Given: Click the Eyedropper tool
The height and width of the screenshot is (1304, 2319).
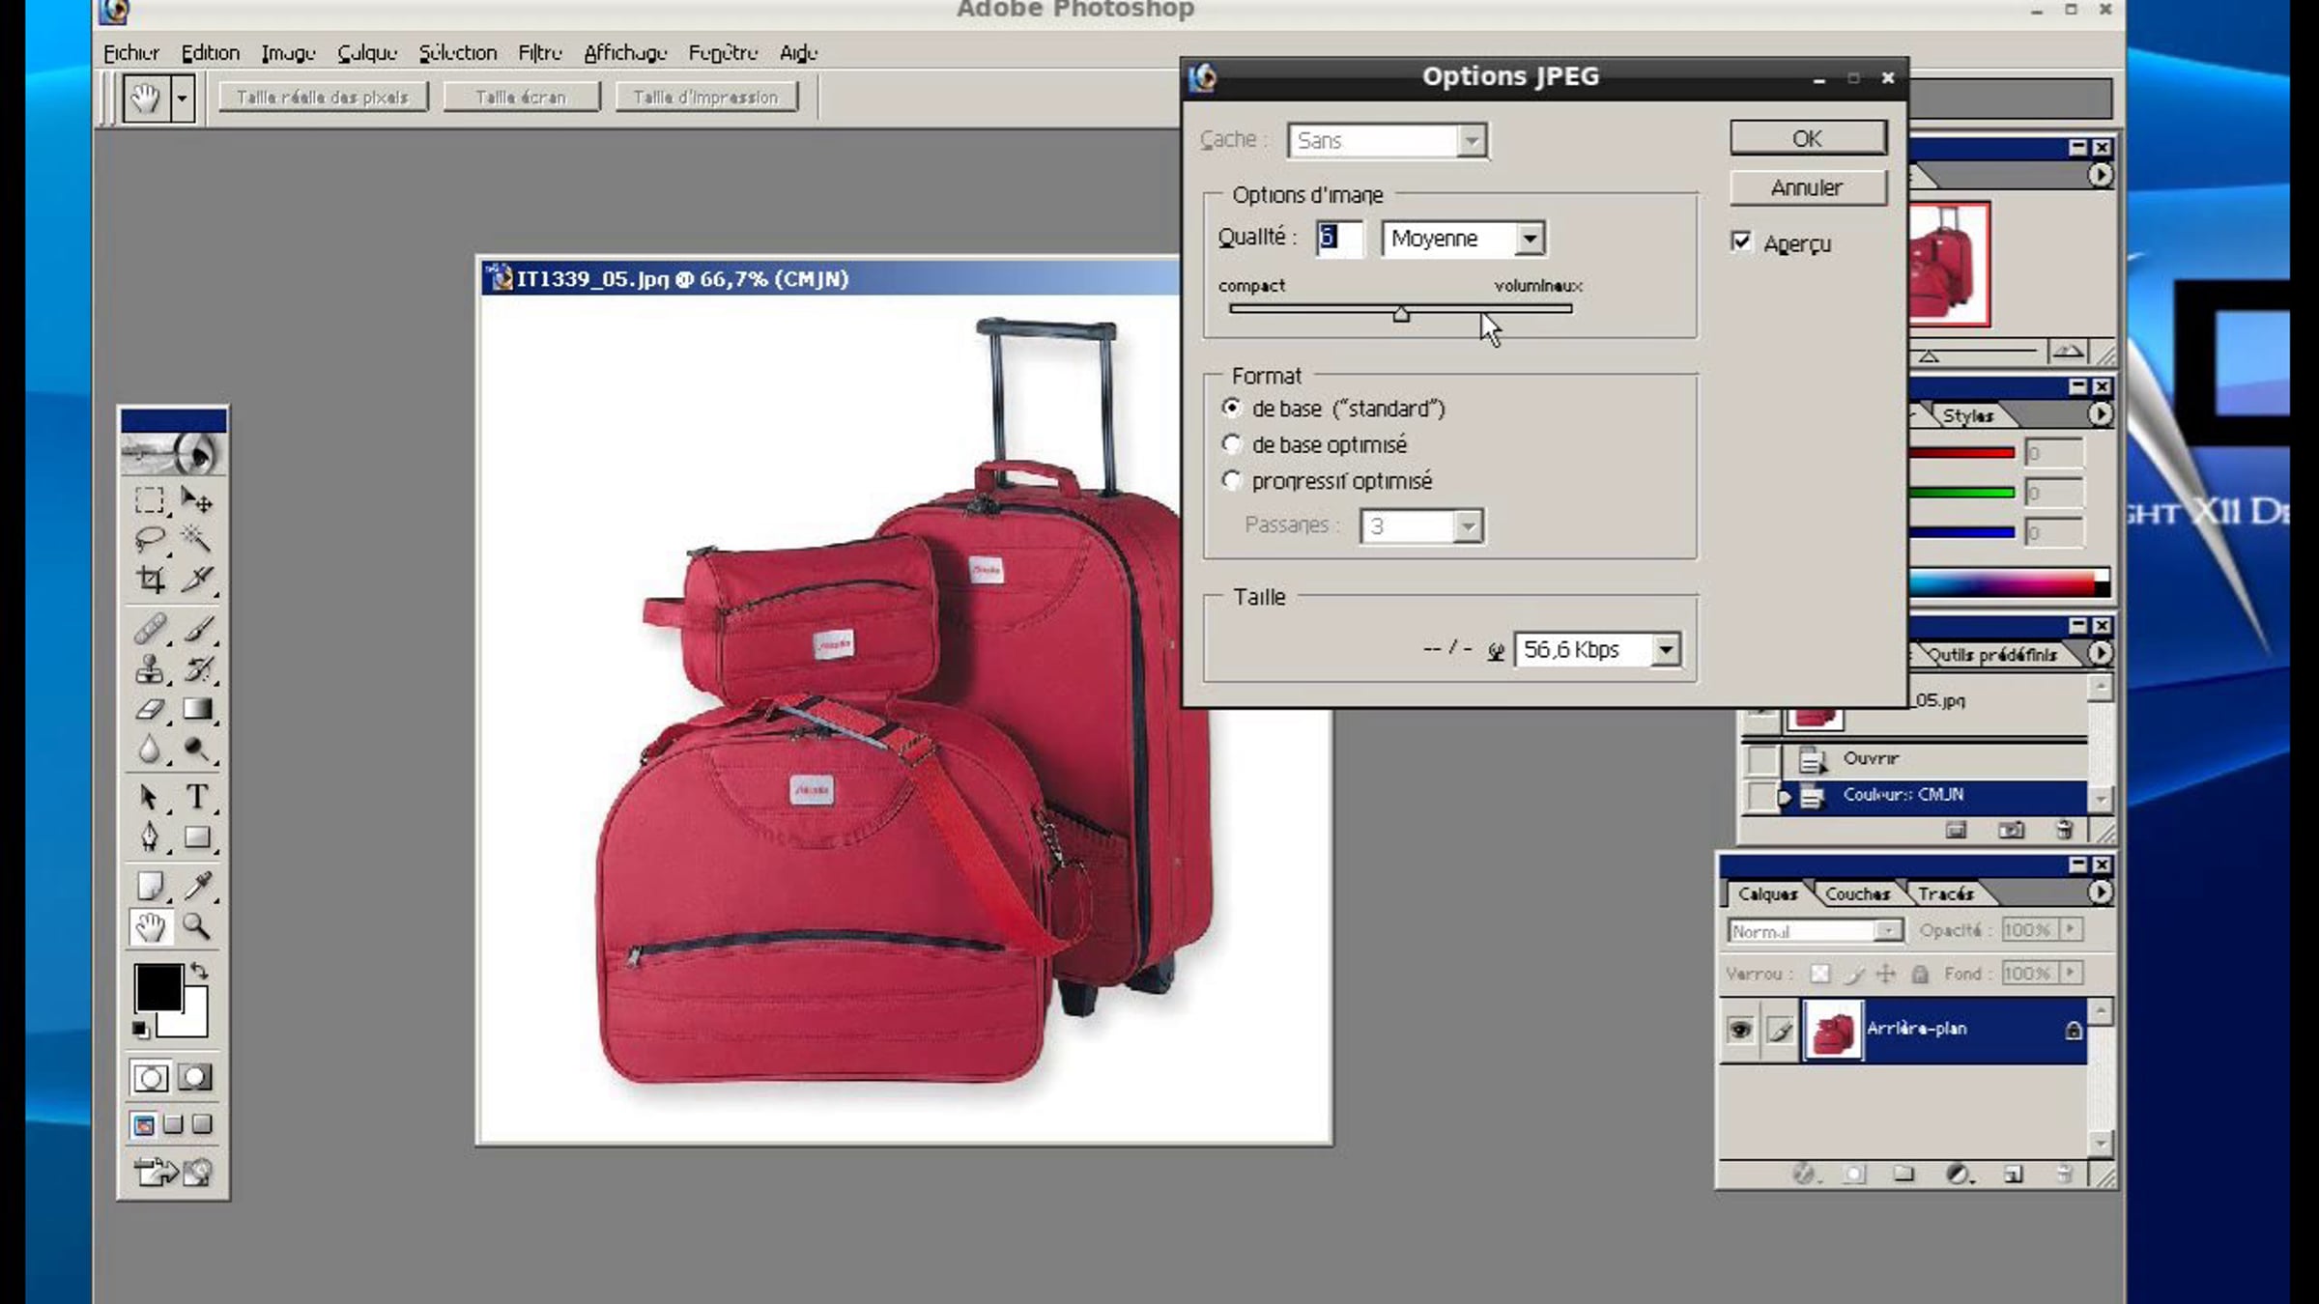Looking at the screenshot, I should 199,886.
